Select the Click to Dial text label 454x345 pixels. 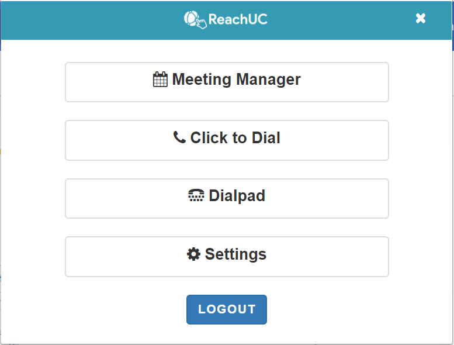[x=235, y=137]
